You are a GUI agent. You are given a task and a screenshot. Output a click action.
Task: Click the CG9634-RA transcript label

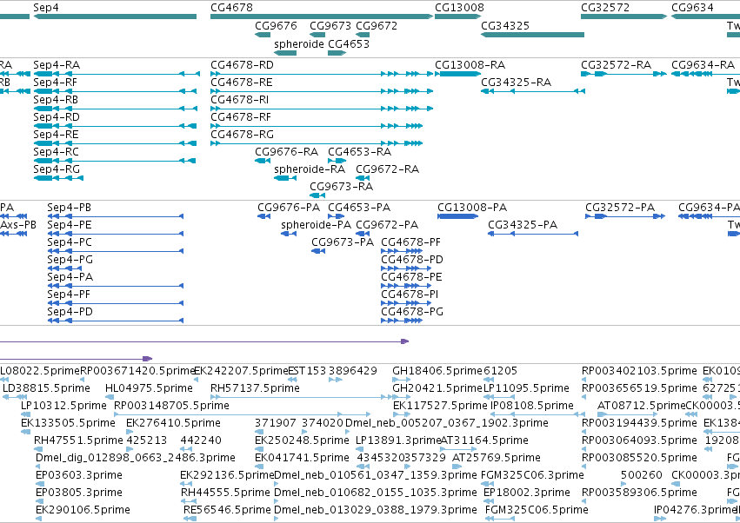703,64
